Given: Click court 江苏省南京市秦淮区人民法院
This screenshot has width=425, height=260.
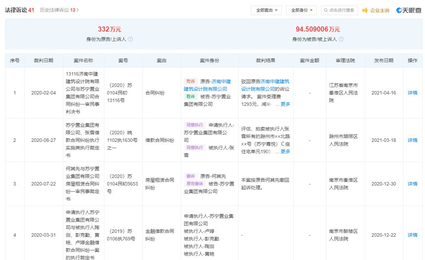Looking at the screenshot, I should pos(344,93).
